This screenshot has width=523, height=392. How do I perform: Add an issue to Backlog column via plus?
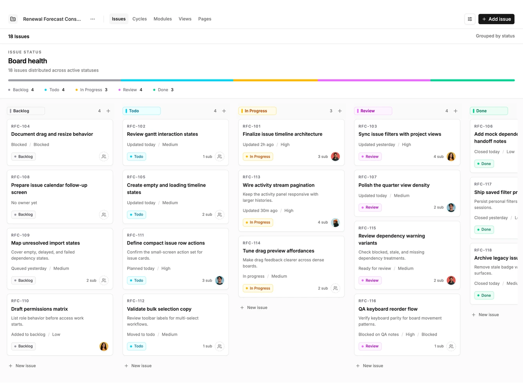pyautogui.click(x=108, y=111)
